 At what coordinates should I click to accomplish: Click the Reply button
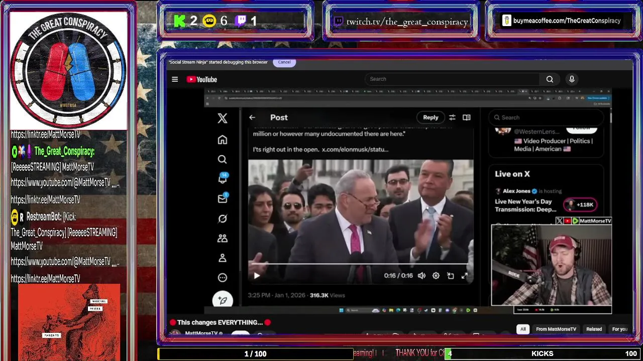[x=431, y=117]
